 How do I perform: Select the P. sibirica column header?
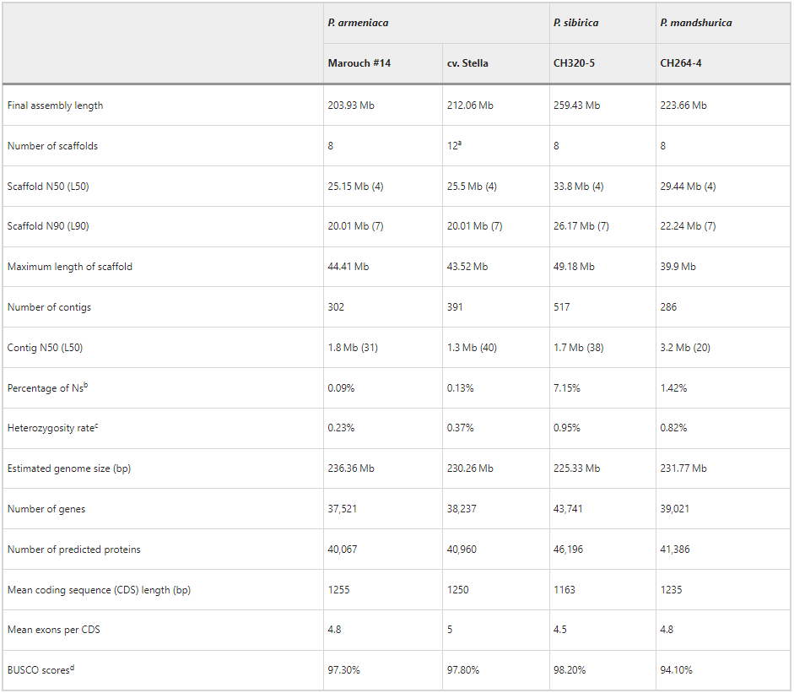click(x=575, y=23)
